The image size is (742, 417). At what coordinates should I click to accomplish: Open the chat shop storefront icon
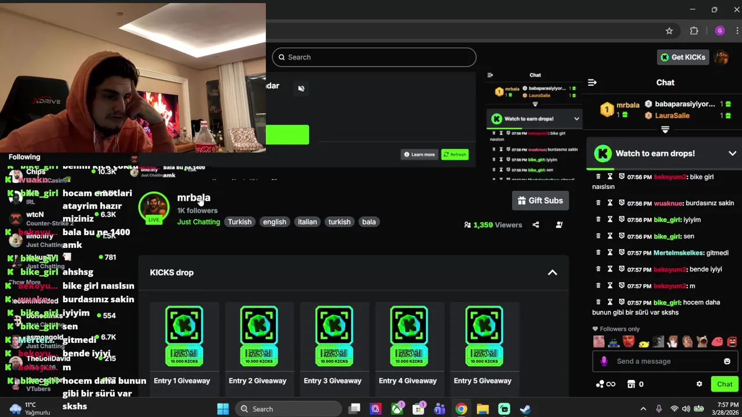631,384
